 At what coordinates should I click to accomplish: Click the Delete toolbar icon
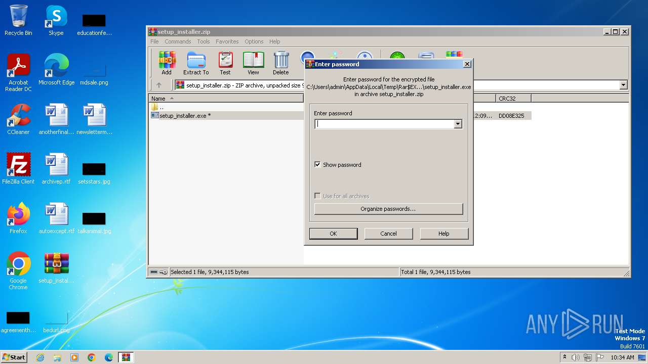click(281, 63)
